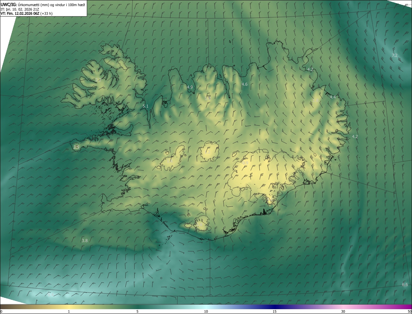Click the 7.2 value label in the northeast
The height and width of the screenshot is (314, 412).
(395, 56)
